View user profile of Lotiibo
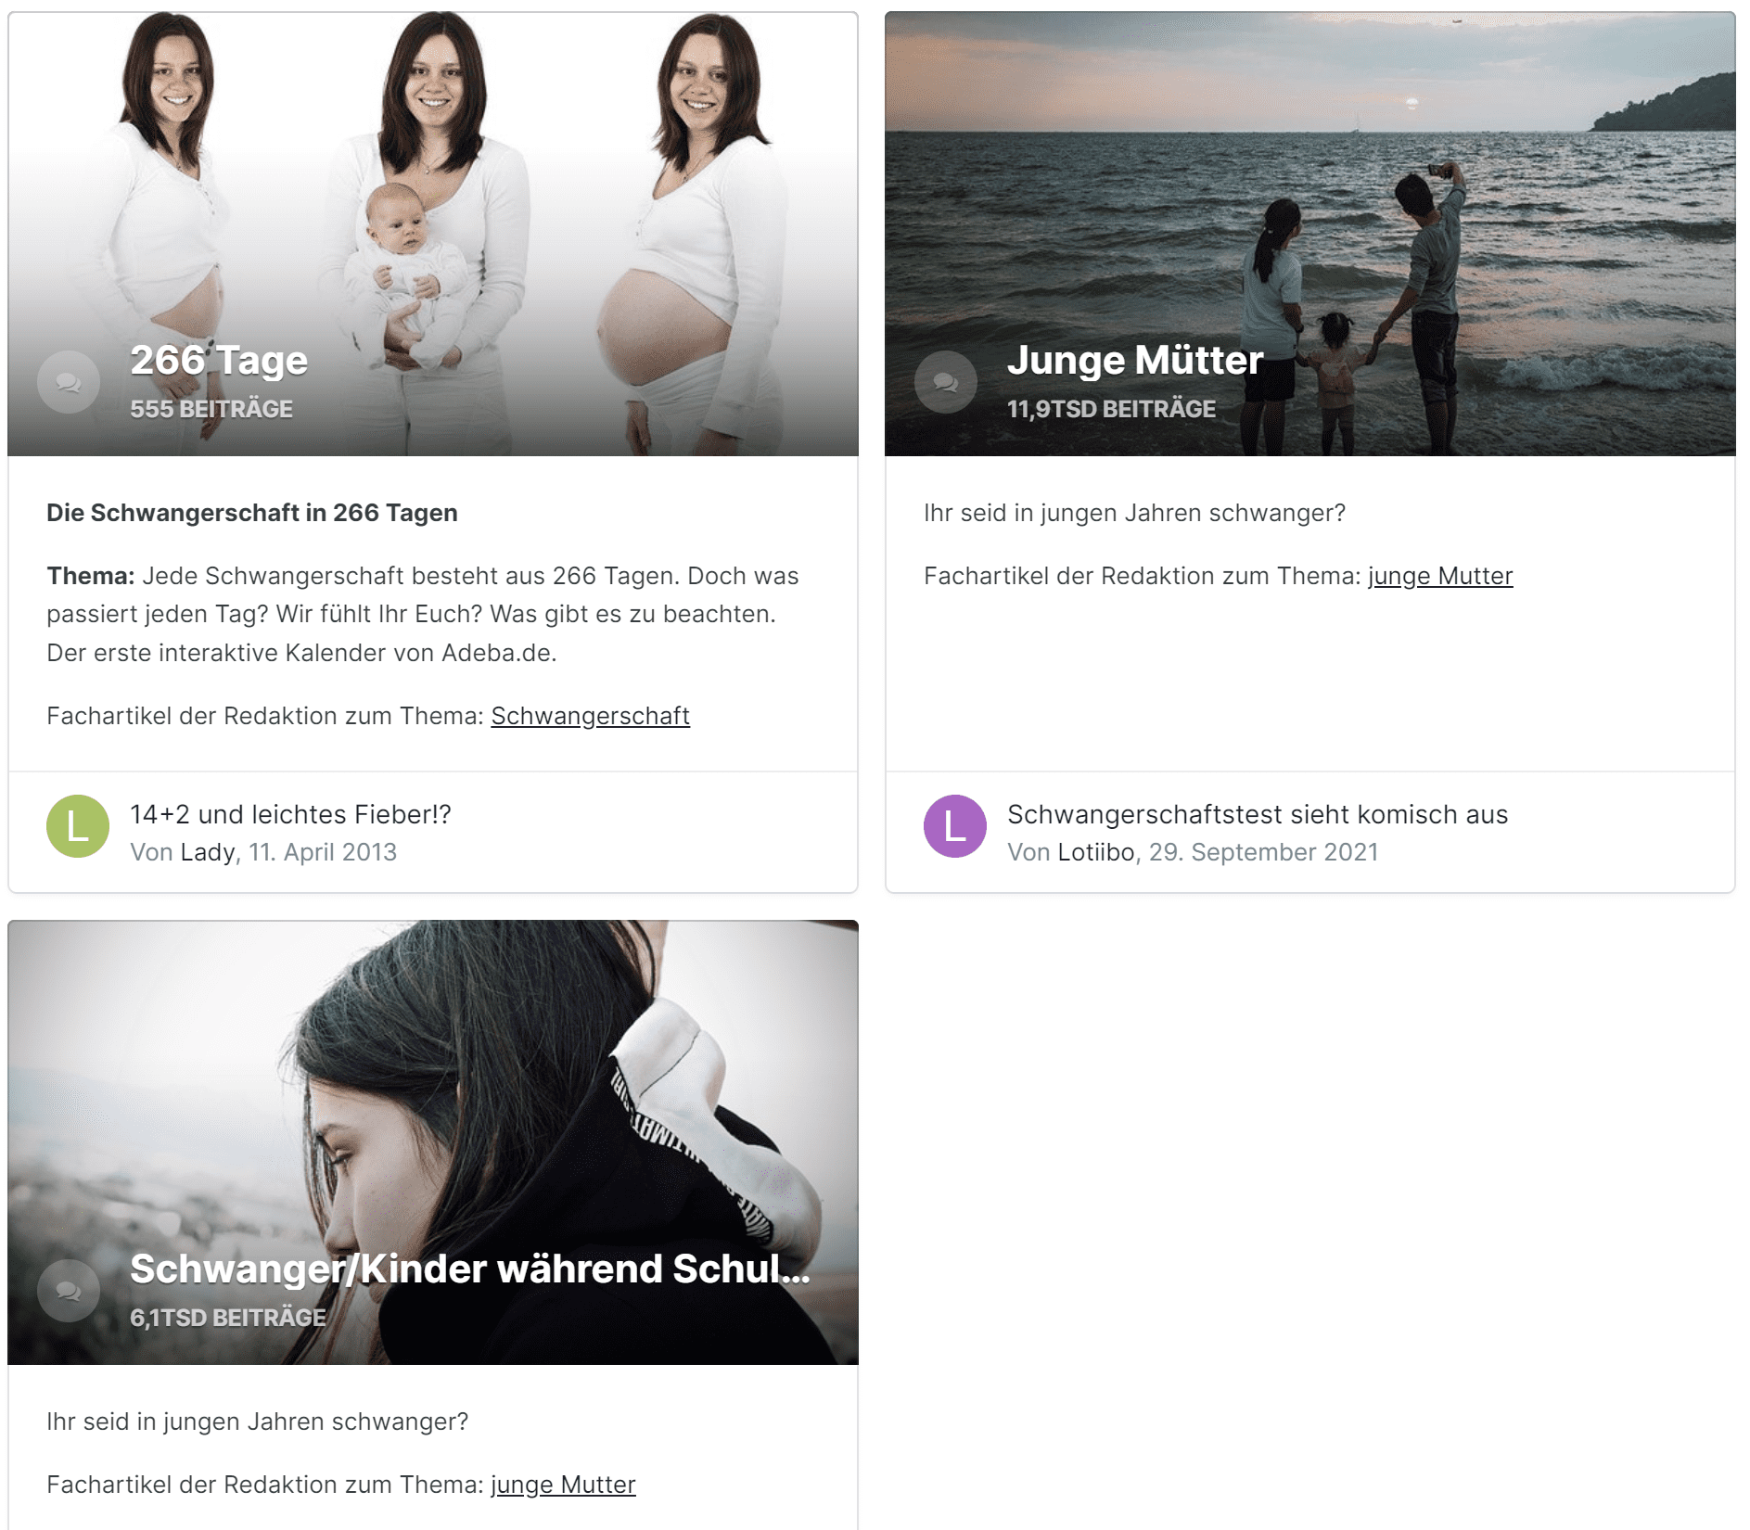Viewport: 1750px width, 1530px height. 1096,852
